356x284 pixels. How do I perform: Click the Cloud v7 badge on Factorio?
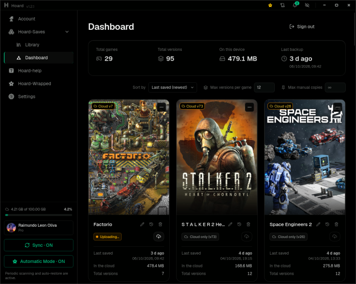(x=103, y=106)
